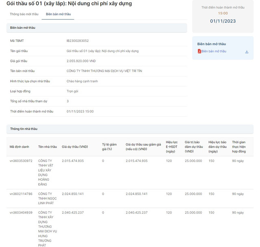Image resolution: width=260 pixels, height=247 pixels.
Task: Click the Mã định danh column header
Action: pyautogui.click(x=19, y=146)
